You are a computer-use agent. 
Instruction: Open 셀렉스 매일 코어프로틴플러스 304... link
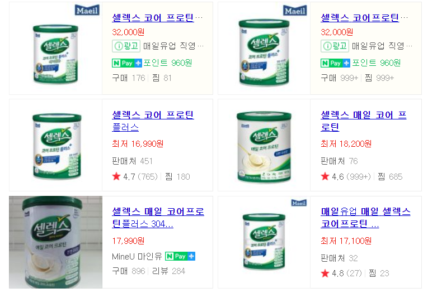point(158,218)
